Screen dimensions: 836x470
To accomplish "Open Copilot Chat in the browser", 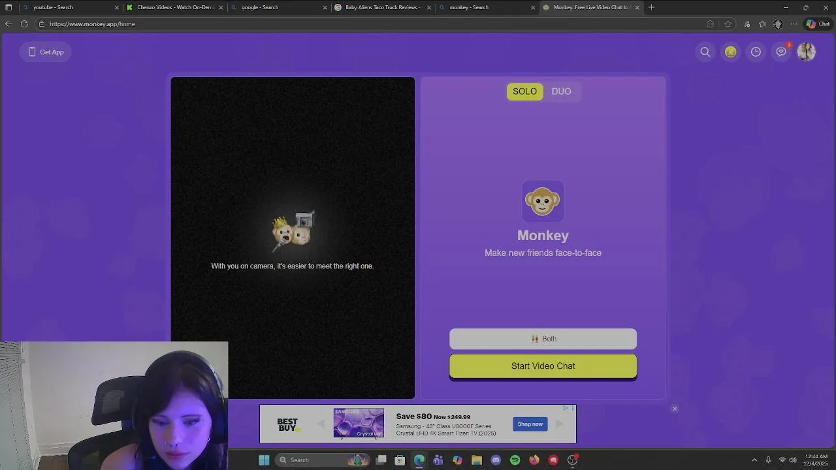I will tap(818, 24).
